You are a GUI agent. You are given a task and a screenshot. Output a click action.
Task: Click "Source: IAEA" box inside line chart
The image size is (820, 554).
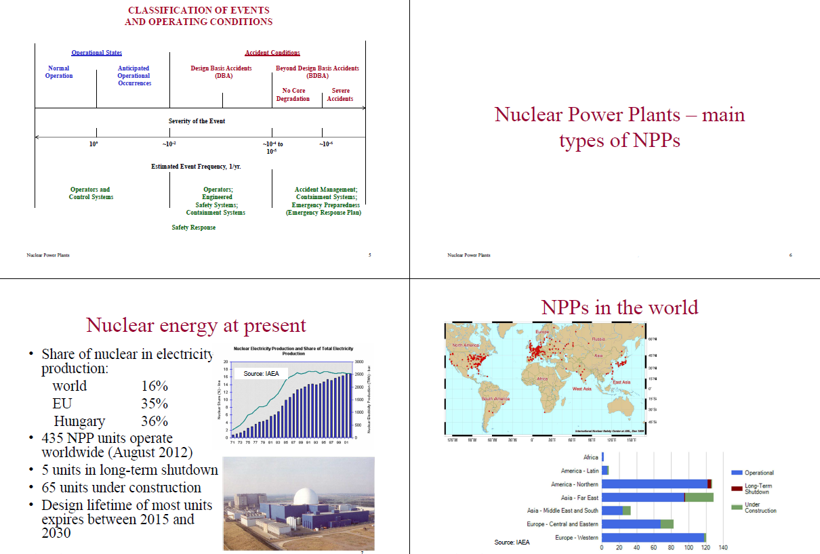pos(262,373)
